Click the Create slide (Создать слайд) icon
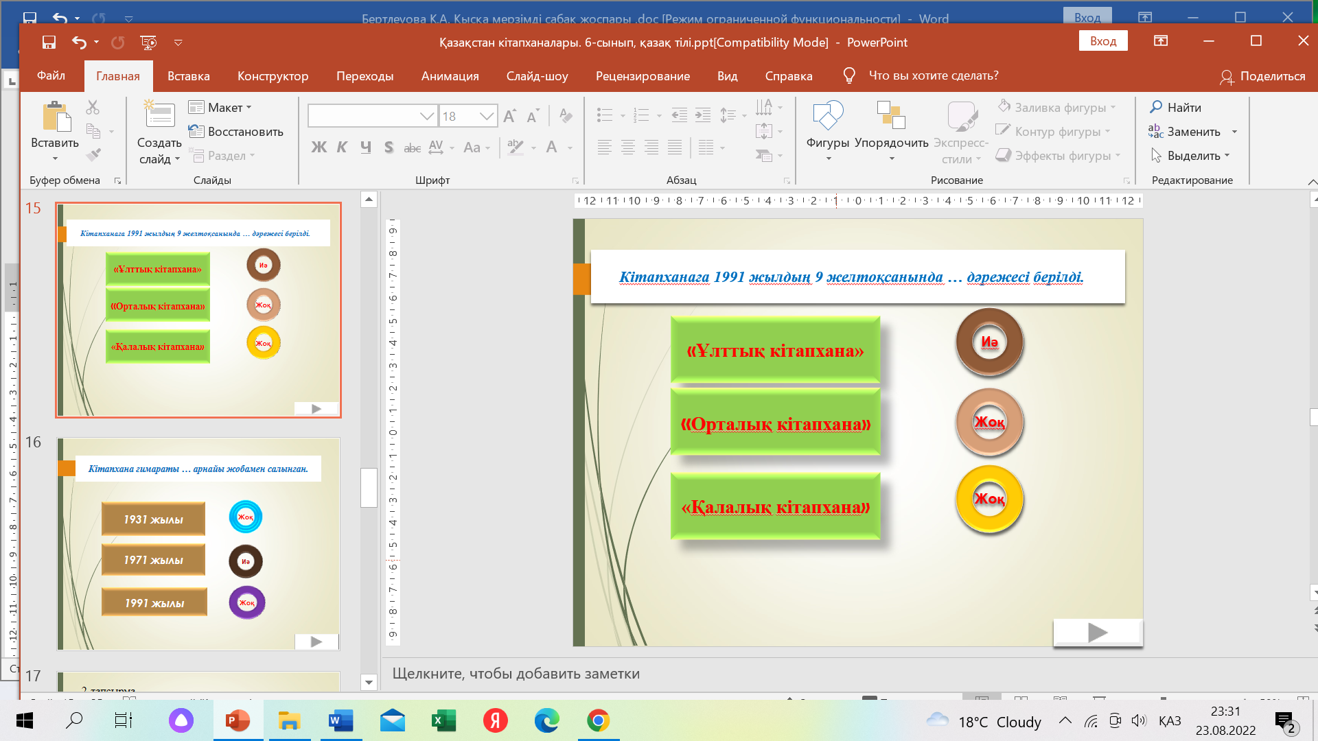This screenshot has width=1318, height=741. pos(159,115)
